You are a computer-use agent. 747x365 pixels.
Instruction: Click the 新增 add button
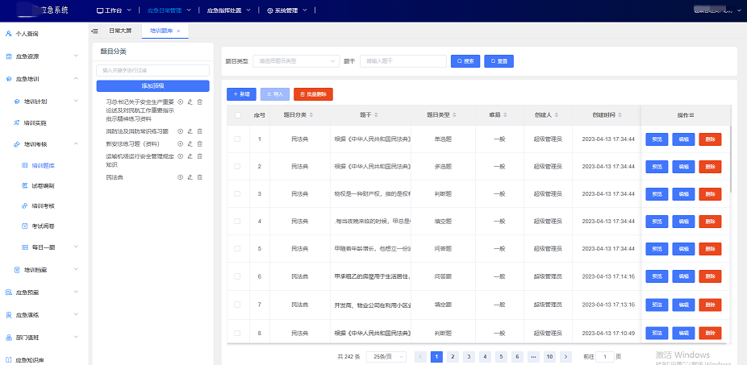pos(241,94)
